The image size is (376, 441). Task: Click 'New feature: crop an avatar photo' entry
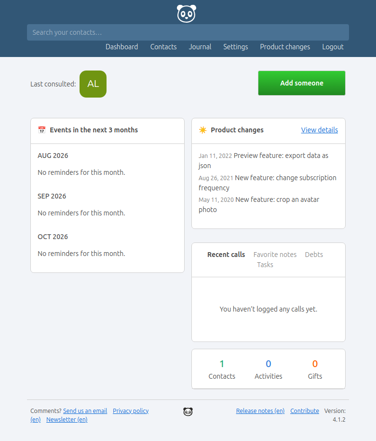click(259, 204)
